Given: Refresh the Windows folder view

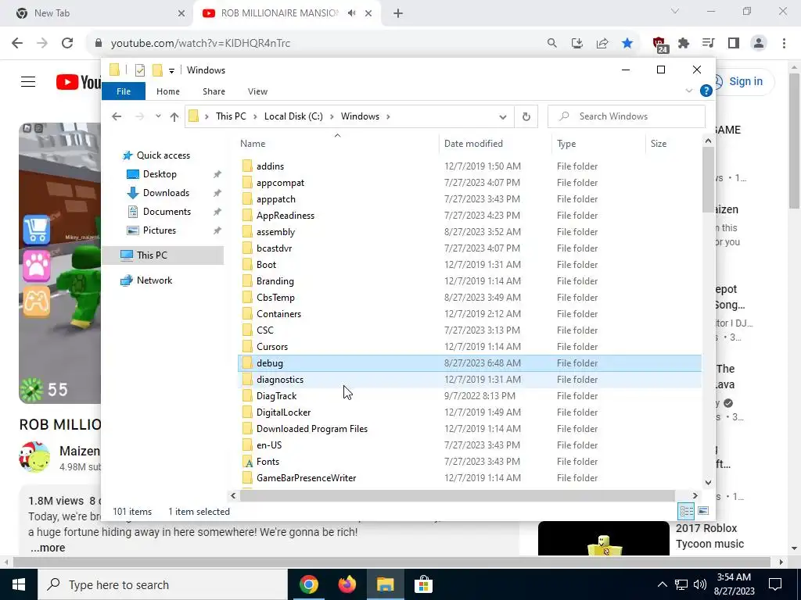Looking at the screenshot, I should click(526, 116).
